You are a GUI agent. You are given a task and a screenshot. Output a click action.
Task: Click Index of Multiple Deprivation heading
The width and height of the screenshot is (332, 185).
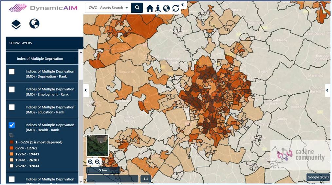(x=40, y=59)
